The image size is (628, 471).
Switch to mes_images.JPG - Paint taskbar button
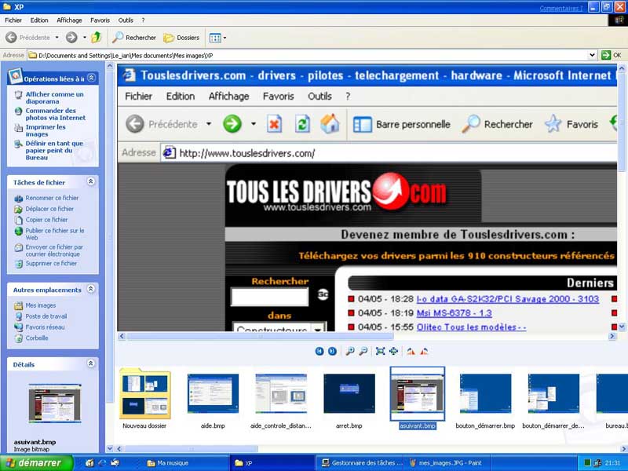(445, 463)
